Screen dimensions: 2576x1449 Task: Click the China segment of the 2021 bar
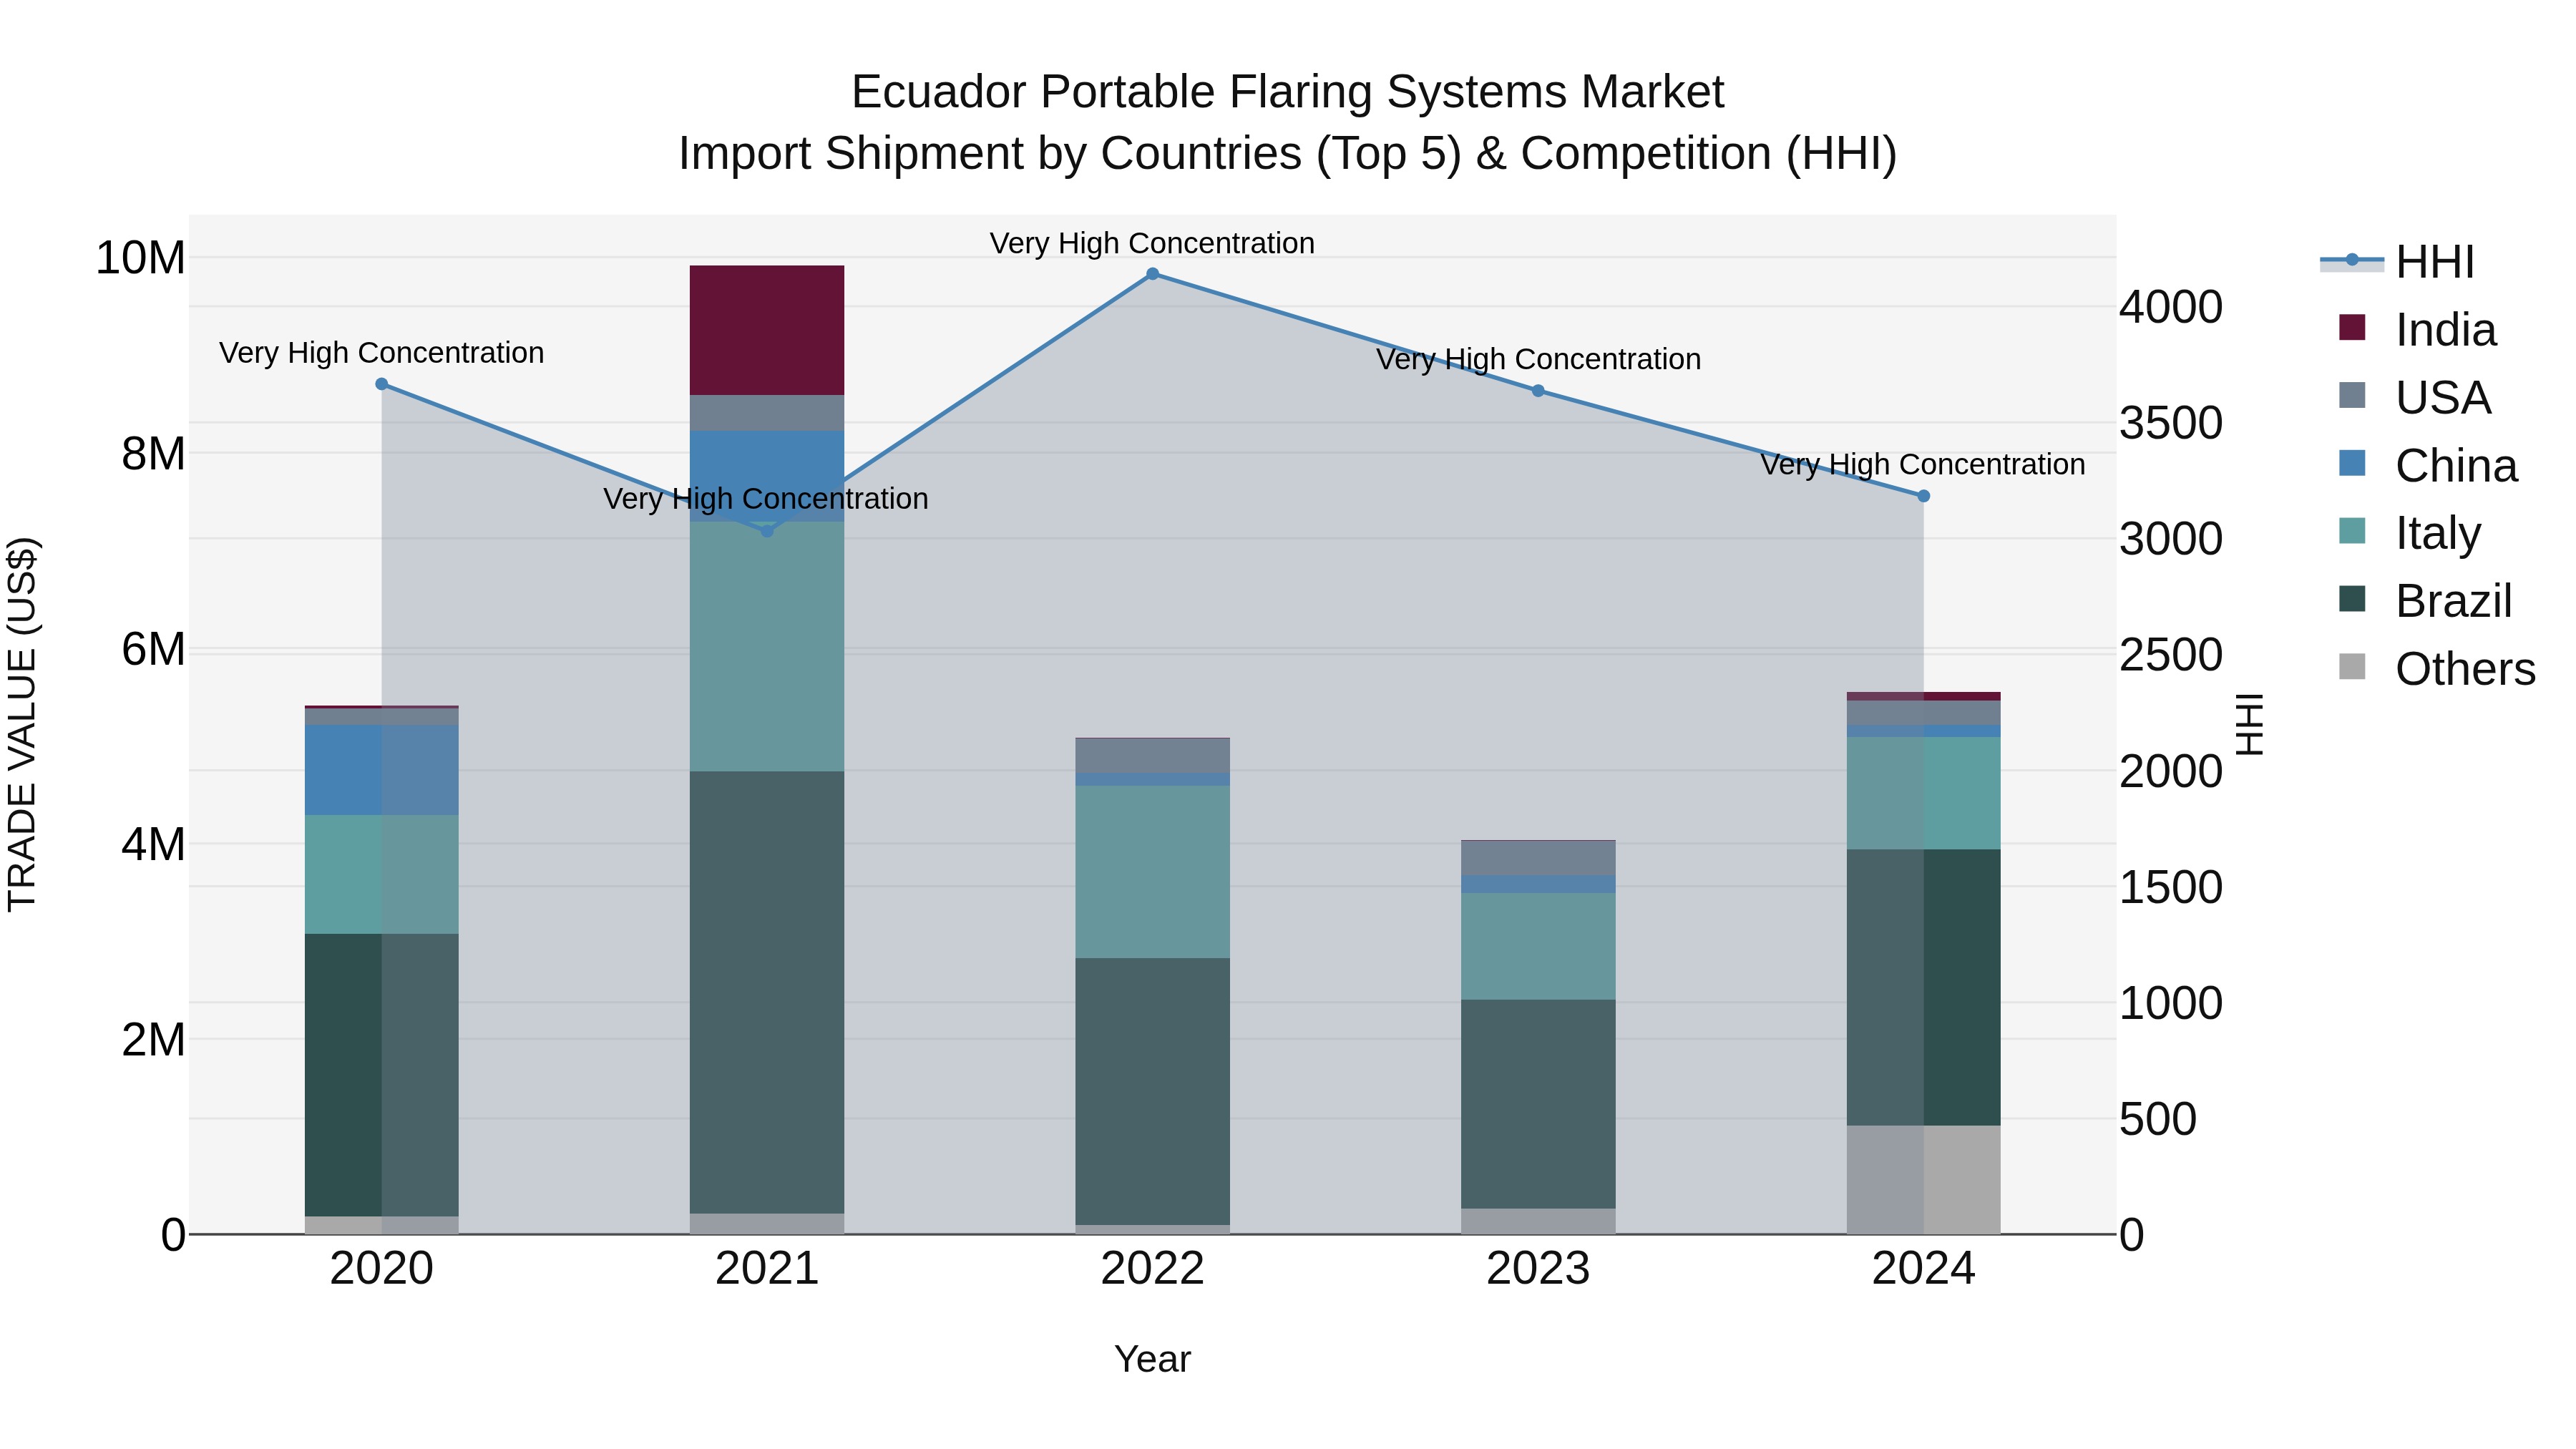click(x=767, y=476)
